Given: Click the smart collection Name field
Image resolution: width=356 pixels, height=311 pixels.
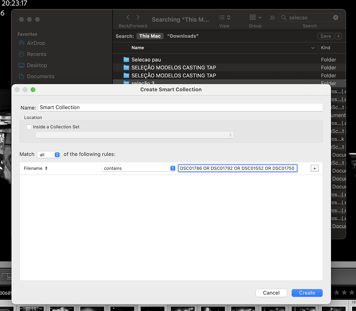Looking at the screenshot, I should (180, 107).
